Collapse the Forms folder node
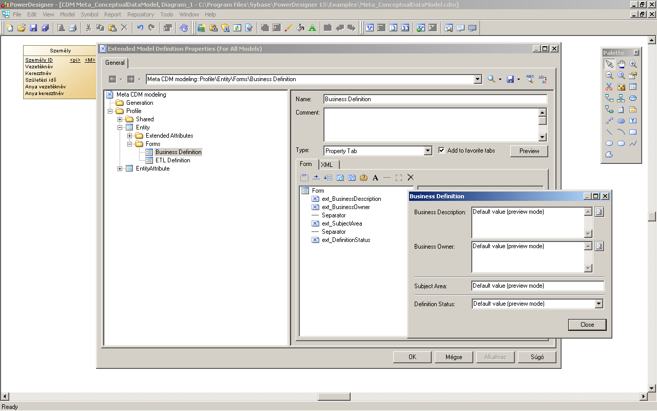The image size is (657, 411). pos(129,144)
